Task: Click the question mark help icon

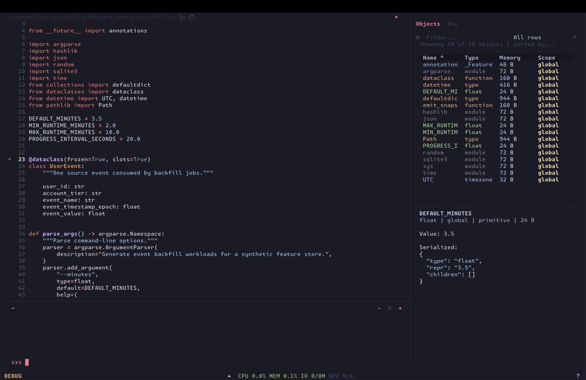Action: (x=578, y=376)
